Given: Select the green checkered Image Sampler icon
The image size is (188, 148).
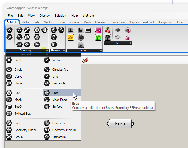Looking at the screenshot, I should tap(98, 37).
